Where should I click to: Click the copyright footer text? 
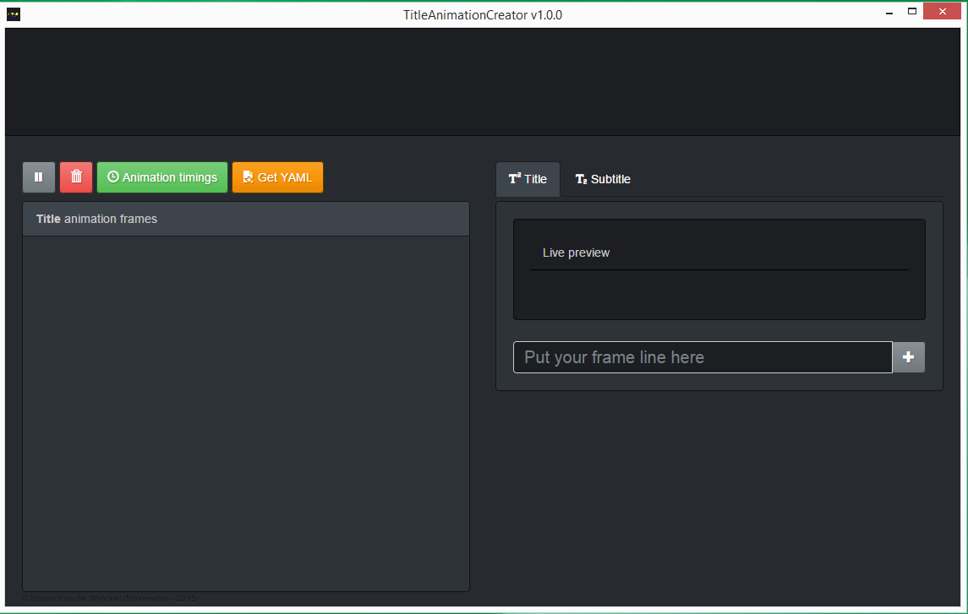point(109,598)
